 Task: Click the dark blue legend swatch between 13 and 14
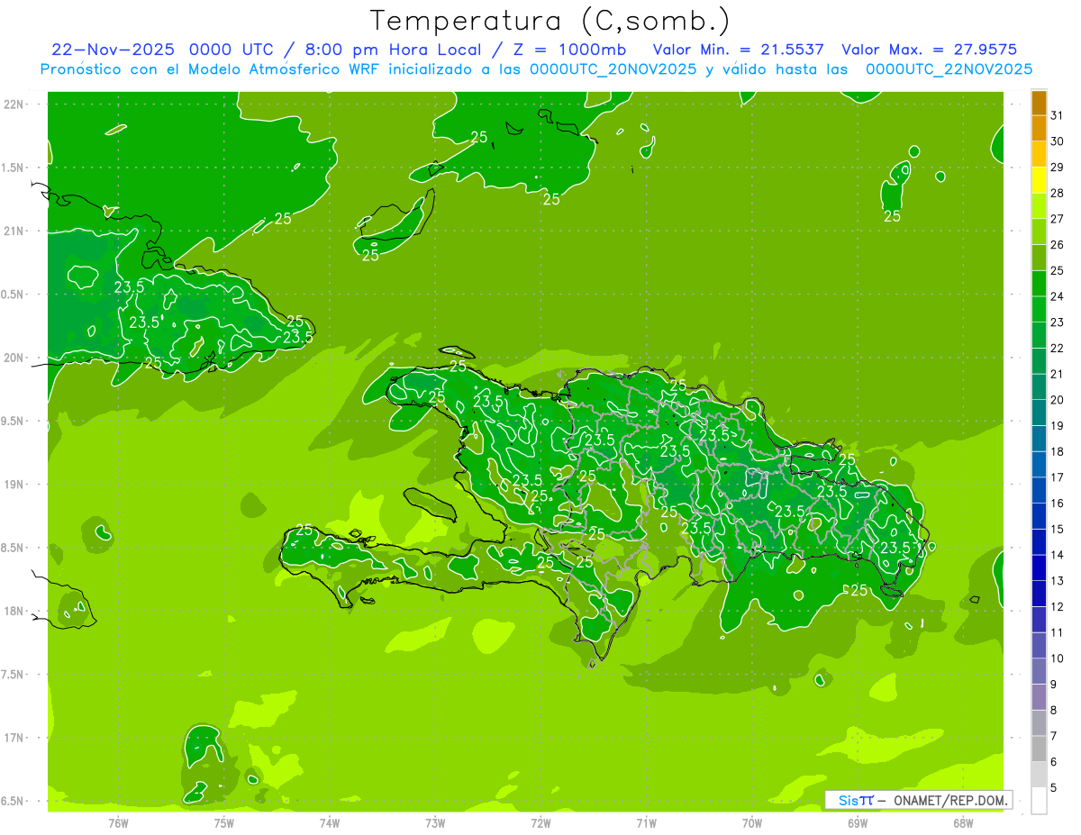point(1039,568)
